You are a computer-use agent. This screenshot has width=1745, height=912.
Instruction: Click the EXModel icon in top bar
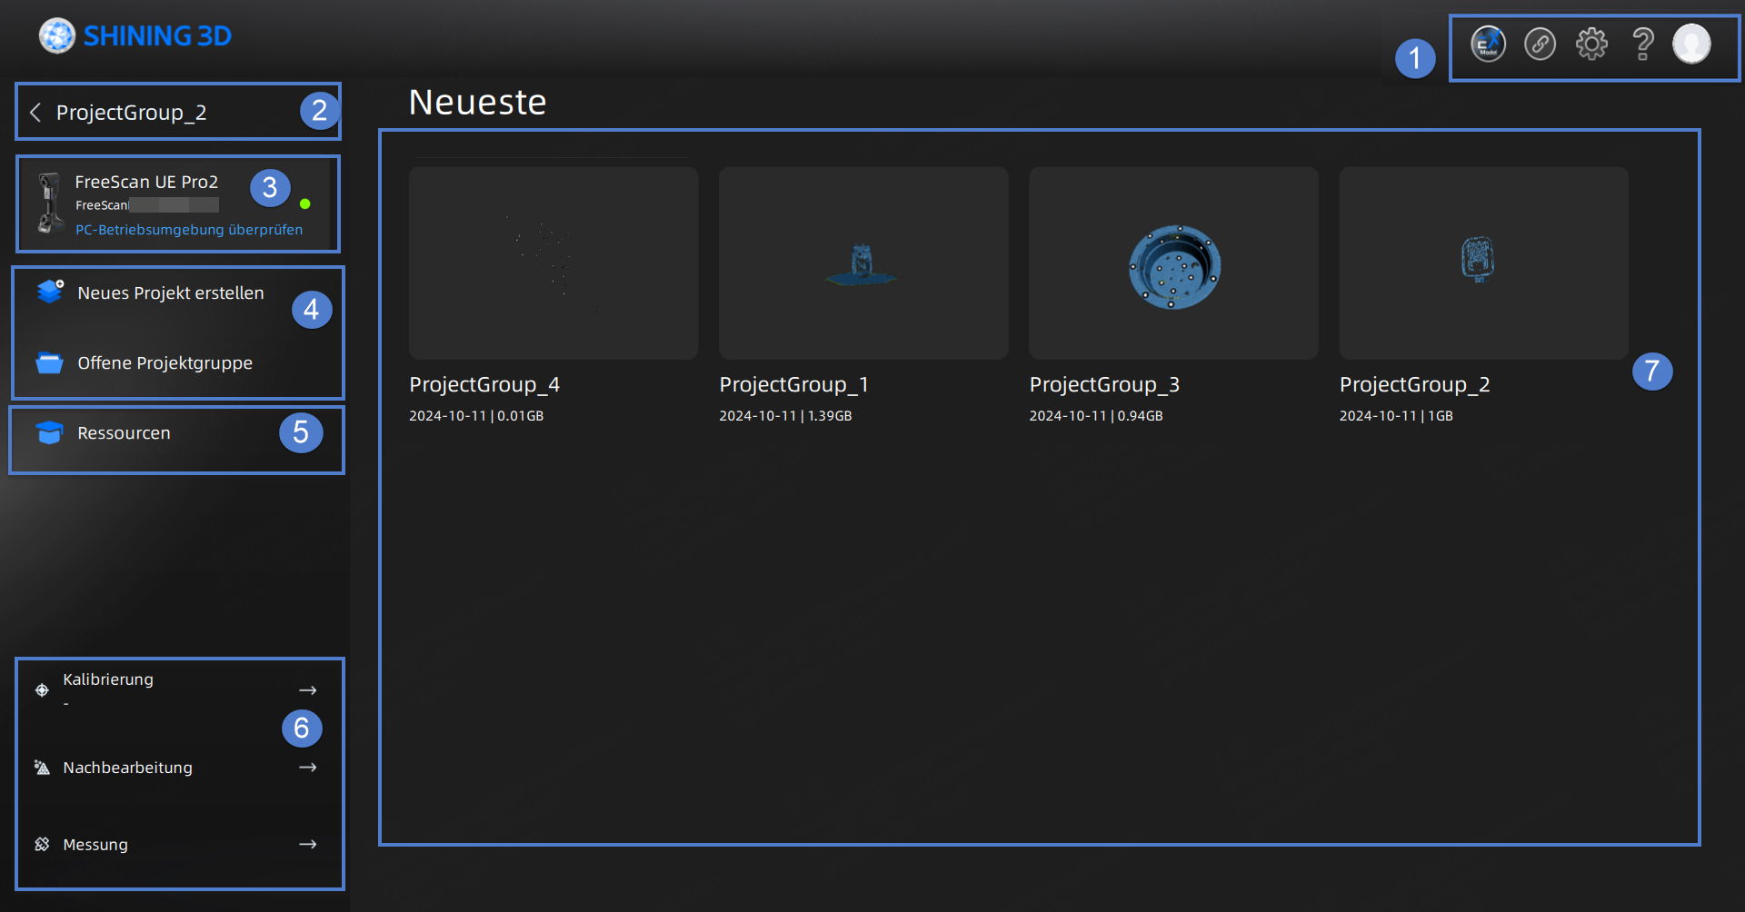pyautogui.click(x=1488, y=44)
